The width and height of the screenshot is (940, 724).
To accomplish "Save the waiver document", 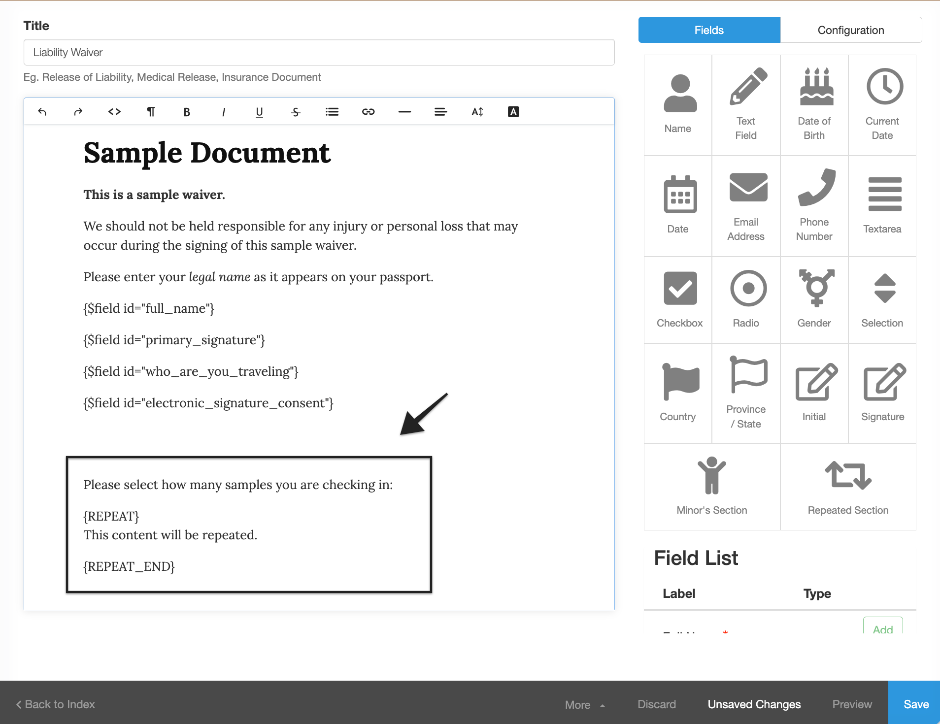I will coord(914,703).
